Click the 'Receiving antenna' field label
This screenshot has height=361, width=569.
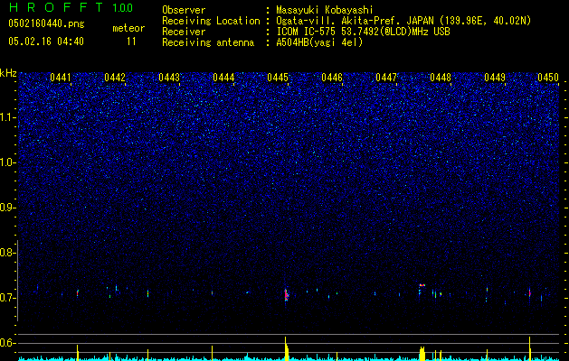tap(208, 42)
